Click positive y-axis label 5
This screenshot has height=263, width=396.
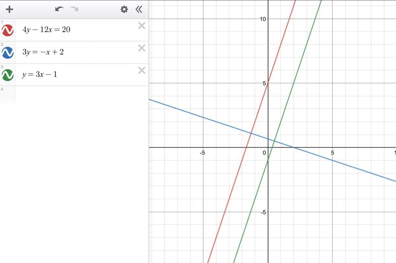pyautogui.click(x=264, y=84)
